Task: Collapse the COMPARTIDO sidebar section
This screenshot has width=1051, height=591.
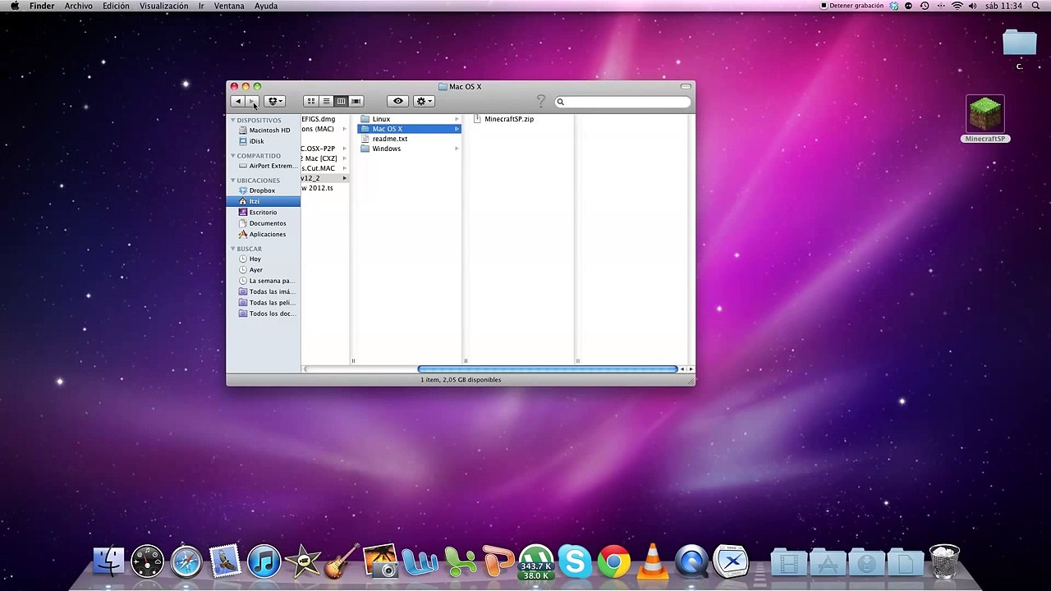Action: click(x=233, y=155)
